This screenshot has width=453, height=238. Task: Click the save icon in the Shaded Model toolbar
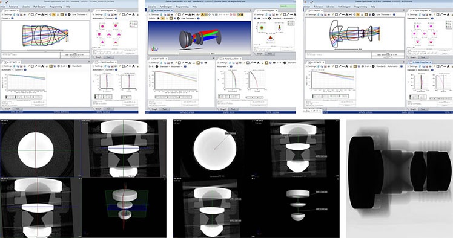tap(168, 14)
